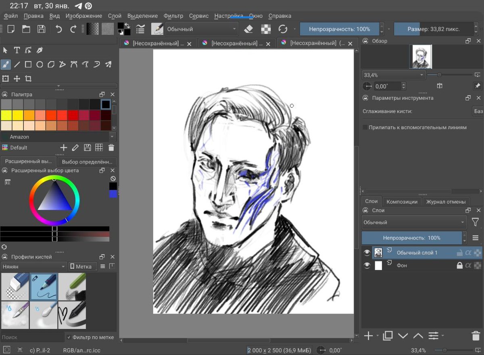This screenshot has width=484, height=355.
Task: Open brush editor settings icon
Action: point(140,29)
